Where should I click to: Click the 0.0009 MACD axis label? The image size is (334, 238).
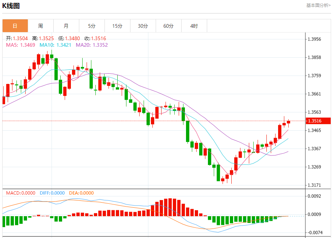pos(314,214)
